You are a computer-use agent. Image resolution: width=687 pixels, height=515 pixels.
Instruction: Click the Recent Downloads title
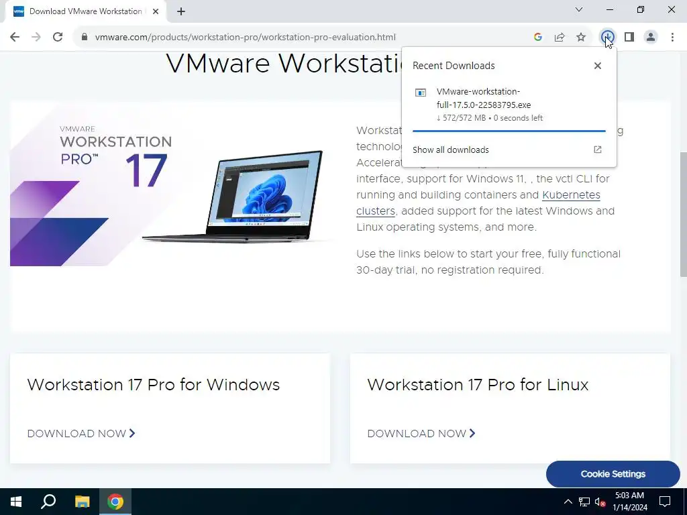454,66
